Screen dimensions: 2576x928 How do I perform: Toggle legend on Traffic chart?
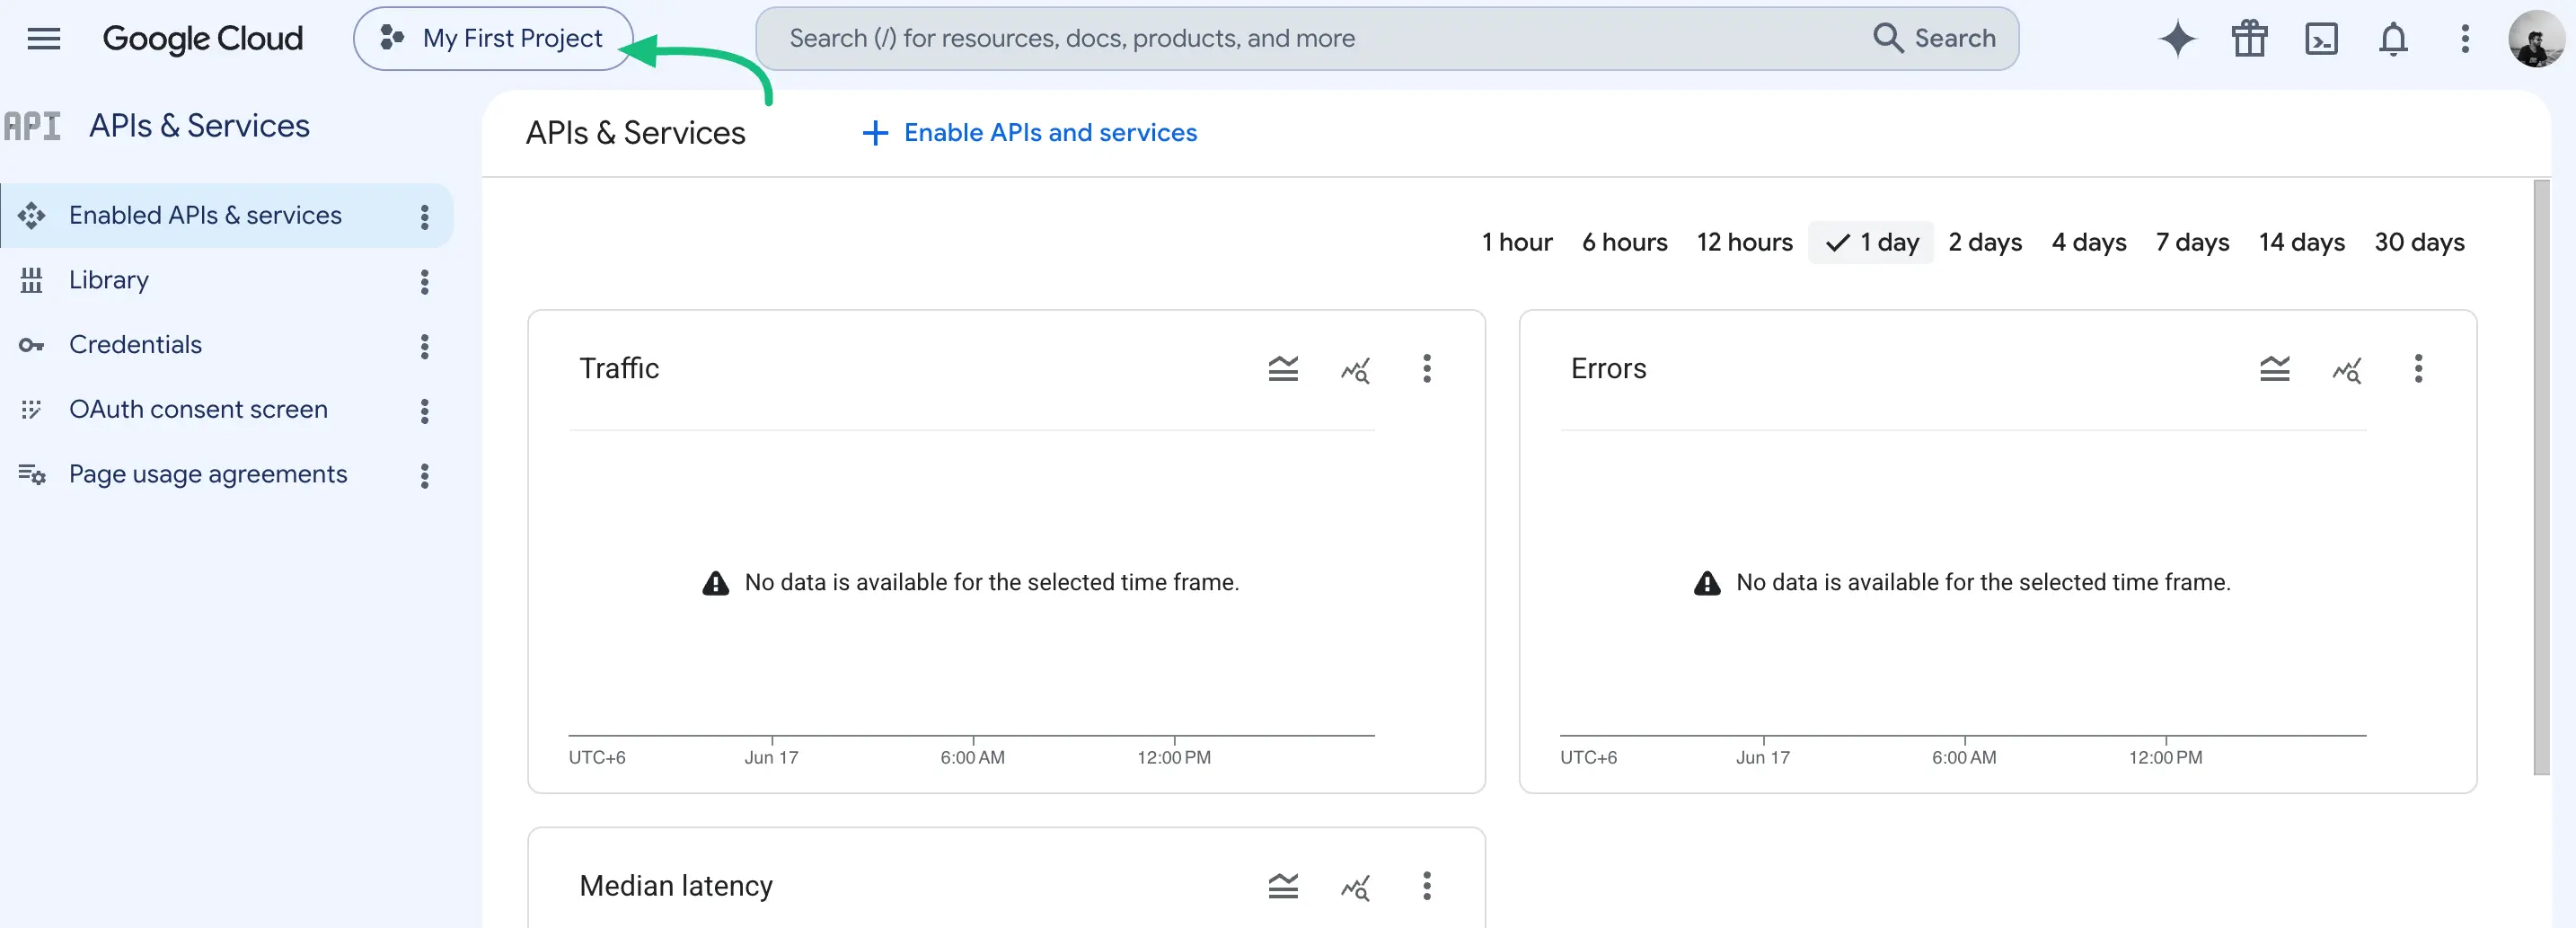tap(1283, 369)
